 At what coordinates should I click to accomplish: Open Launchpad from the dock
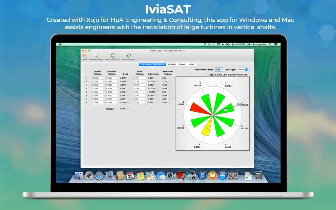coord(89,176)
